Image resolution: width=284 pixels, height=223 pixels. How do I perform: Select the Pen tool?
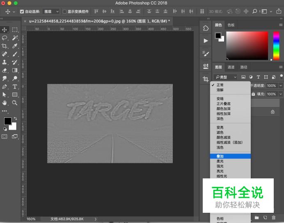point(5,86)
